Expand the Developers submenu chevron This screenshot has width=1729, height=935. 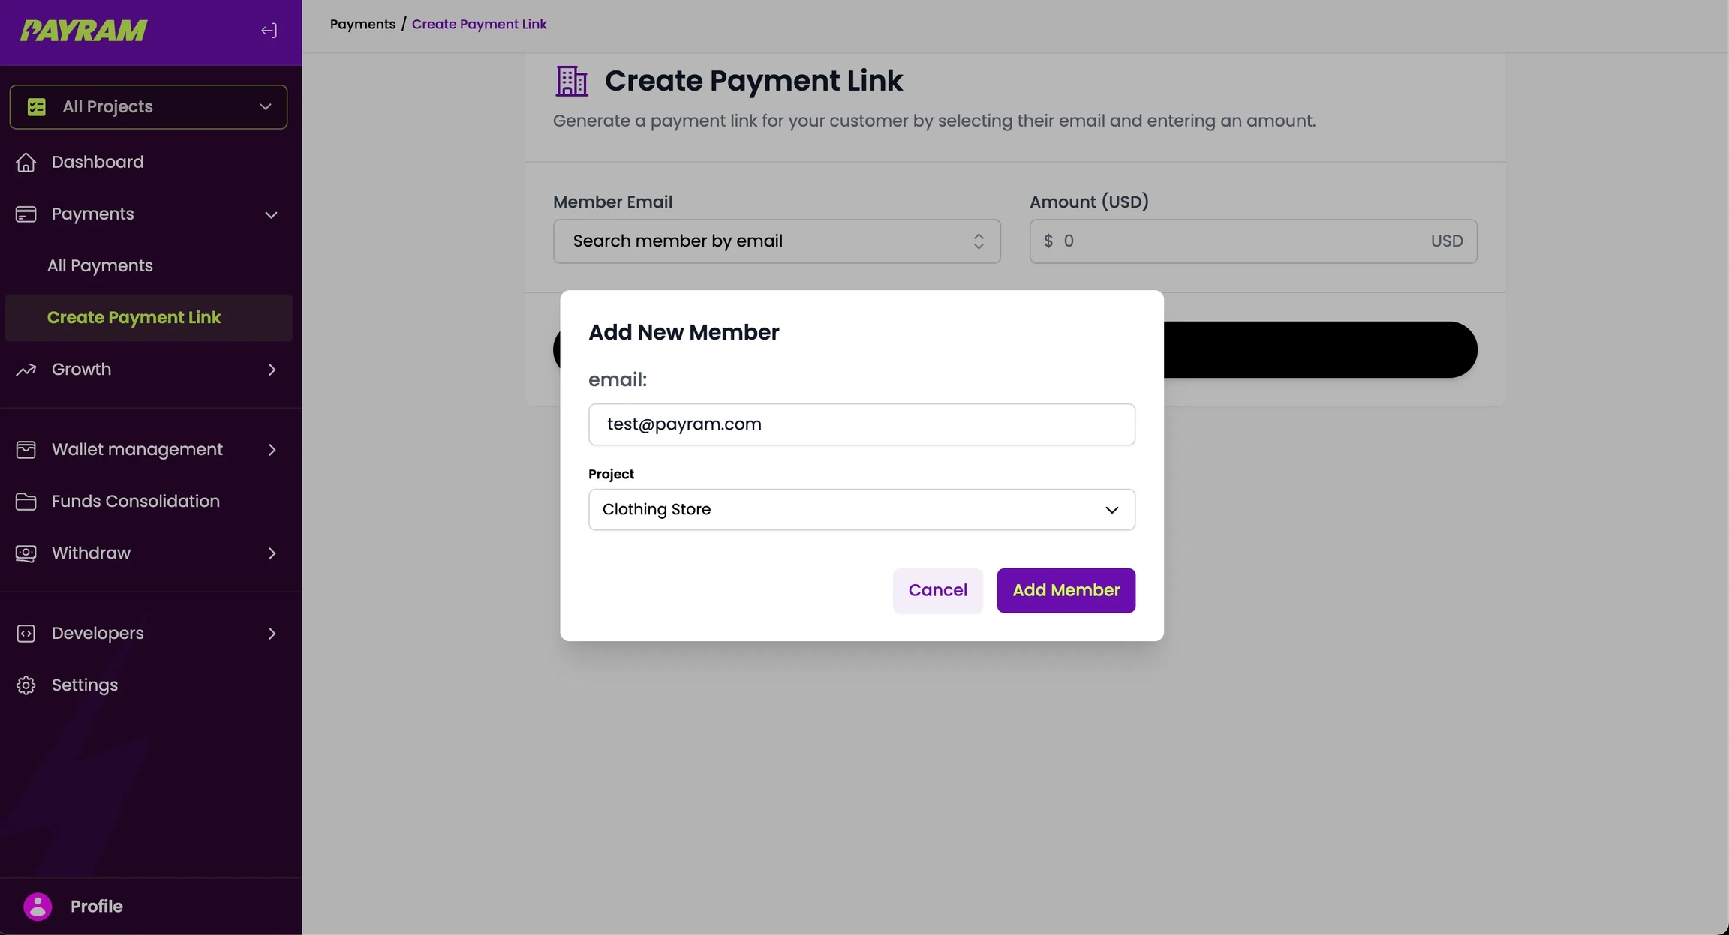(x=272, y=634)
